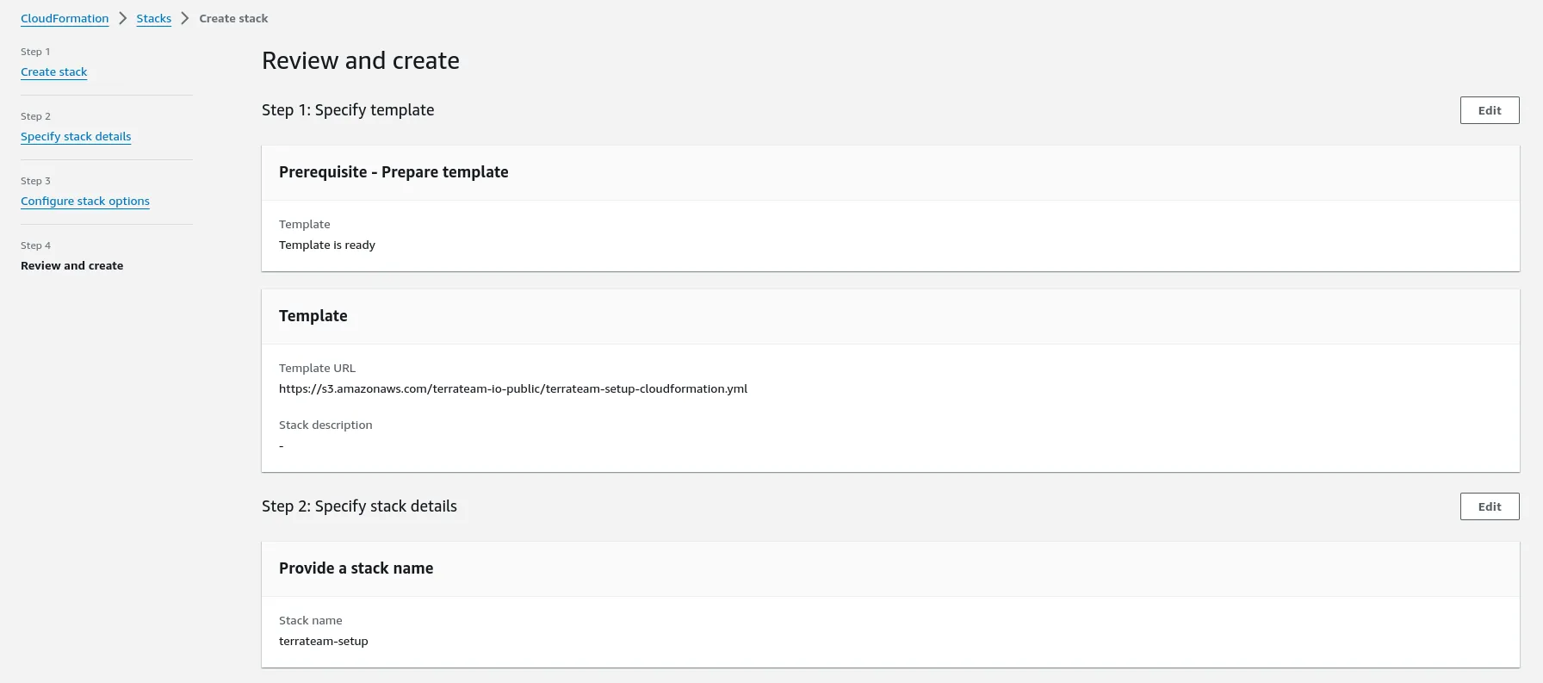Click the Stack description dash value

(x=282, y=445)
